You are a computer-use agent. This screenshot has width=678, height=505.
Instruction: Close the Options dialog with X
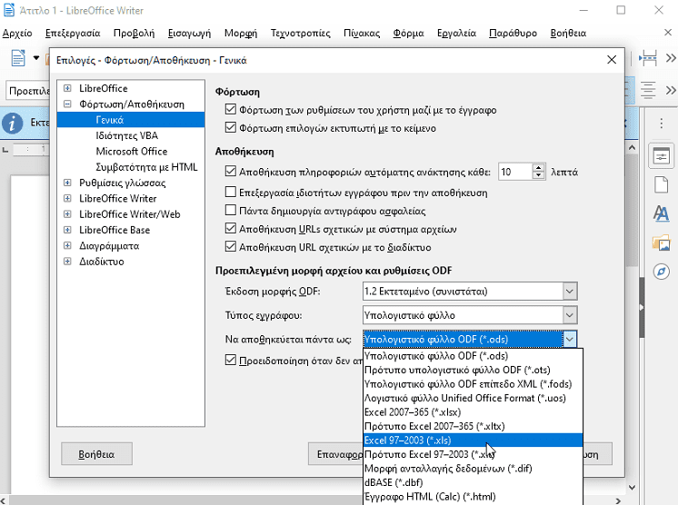click(x=612, y=60)
